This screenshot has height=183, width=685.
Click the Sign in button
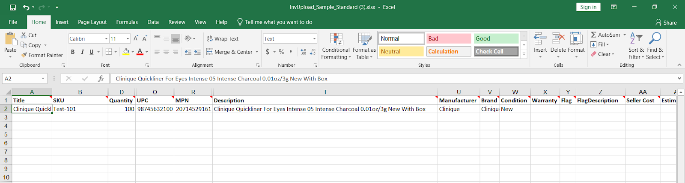click(x=588, y=7)
